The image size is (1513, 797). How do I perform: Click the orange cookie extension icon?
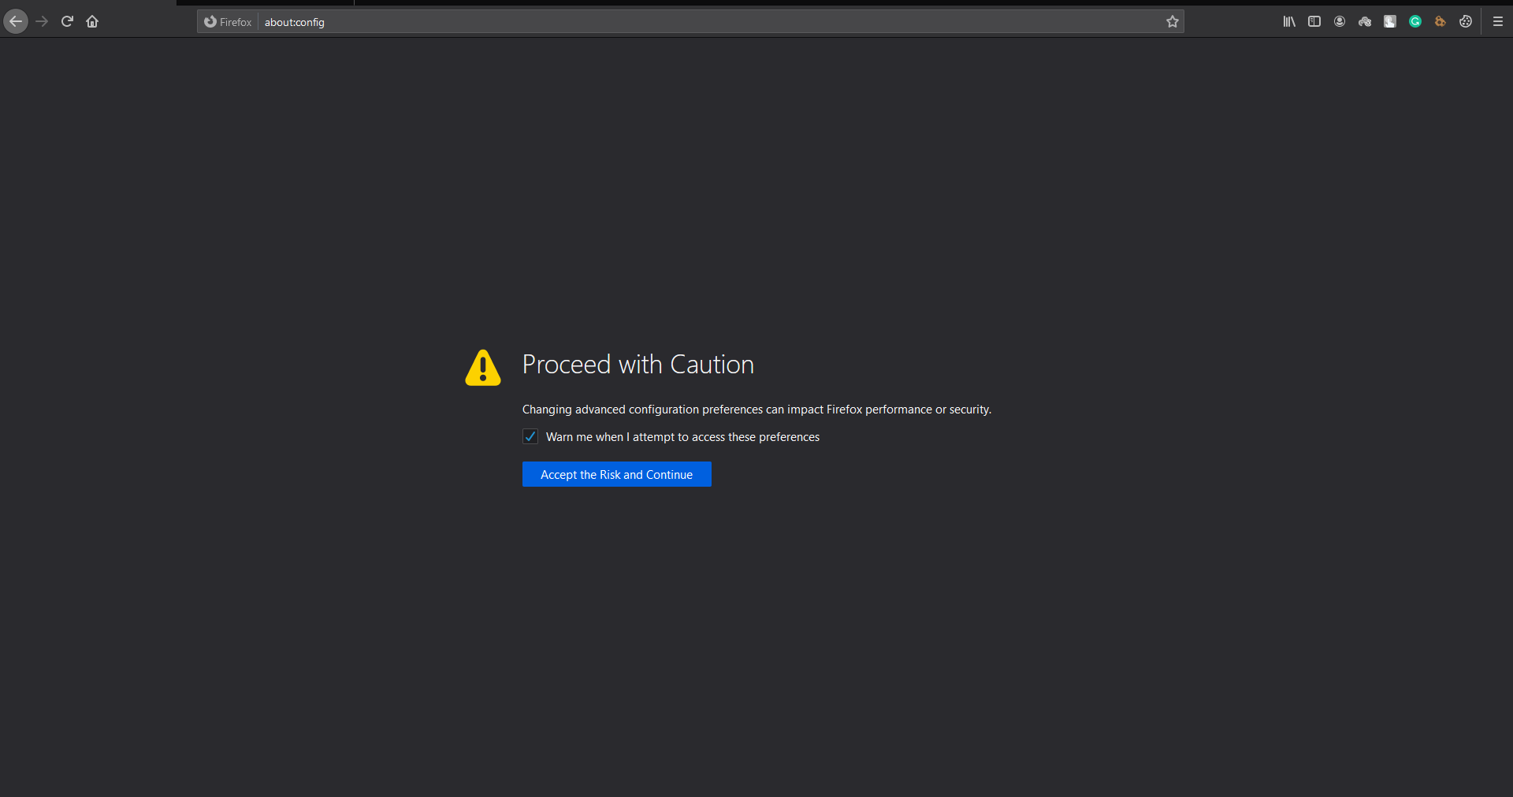pyautogui.click(x=1441, y=21)
